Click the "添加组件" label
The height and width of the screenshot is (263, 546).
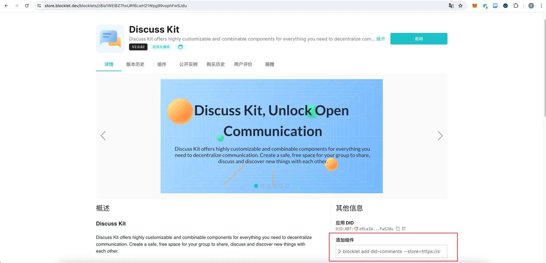point(345,240)
